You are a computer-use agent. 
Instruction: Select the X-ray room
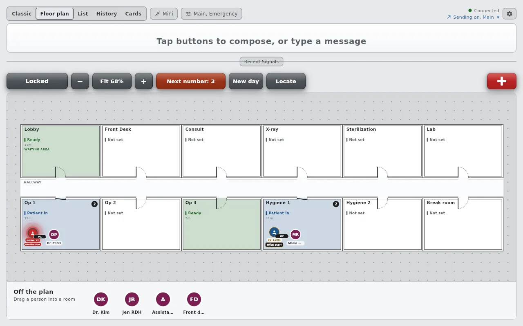(302, 151)
